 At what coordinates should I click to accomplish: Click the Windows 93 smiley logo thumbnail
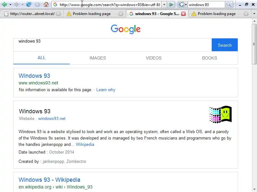220,115
